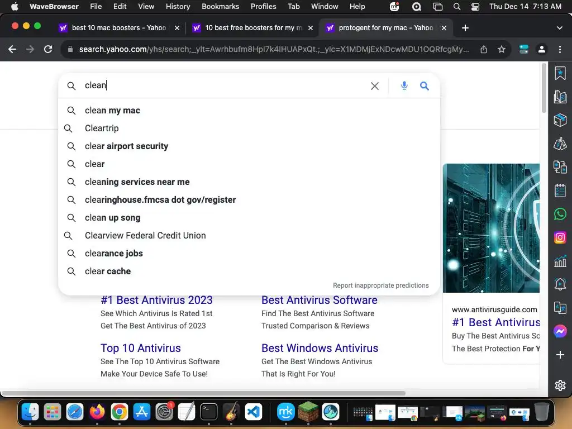Go back to previous page
The image size is (572, 429).
[x=12, y=49]
